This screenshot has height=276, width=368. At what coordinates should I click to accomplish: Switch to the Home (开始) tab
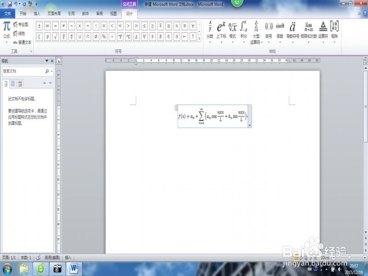[x=23, y=14]
